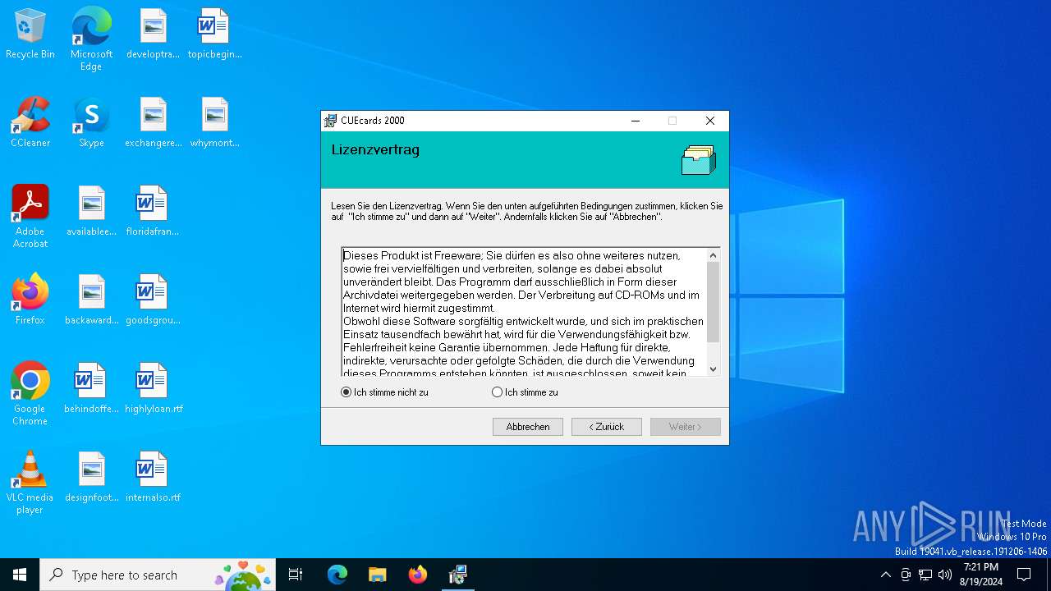This screenshot has height=591, width=1051.
Task: Open network settings in system tray
Action: 925,575
